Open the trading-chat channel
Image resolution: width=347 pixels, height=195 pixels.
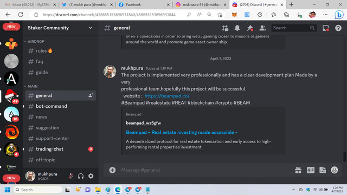pyautogui.click(x=60, y=149)
